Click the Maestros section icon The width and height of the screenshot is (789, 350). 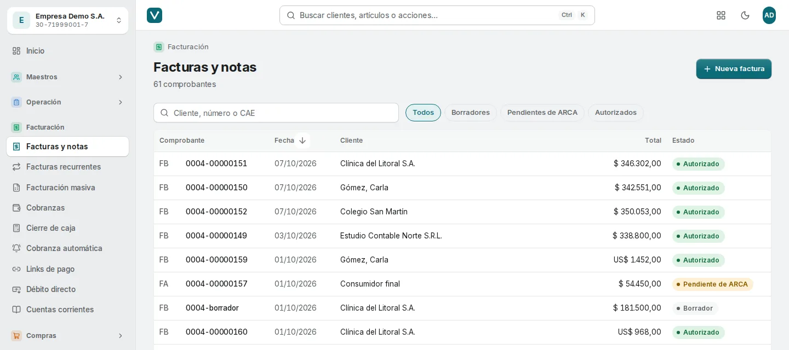pyautogui.click(x=16, y=77)
